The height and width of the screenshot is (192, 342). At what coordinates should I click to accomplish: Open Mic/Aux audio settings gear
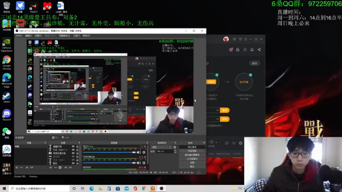(144, 152)
